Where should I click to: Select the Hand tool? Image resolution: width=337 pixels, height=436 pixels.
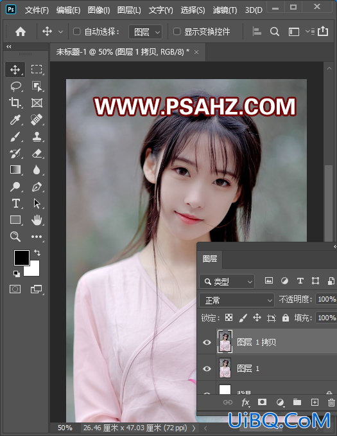(x=37, y=220)
